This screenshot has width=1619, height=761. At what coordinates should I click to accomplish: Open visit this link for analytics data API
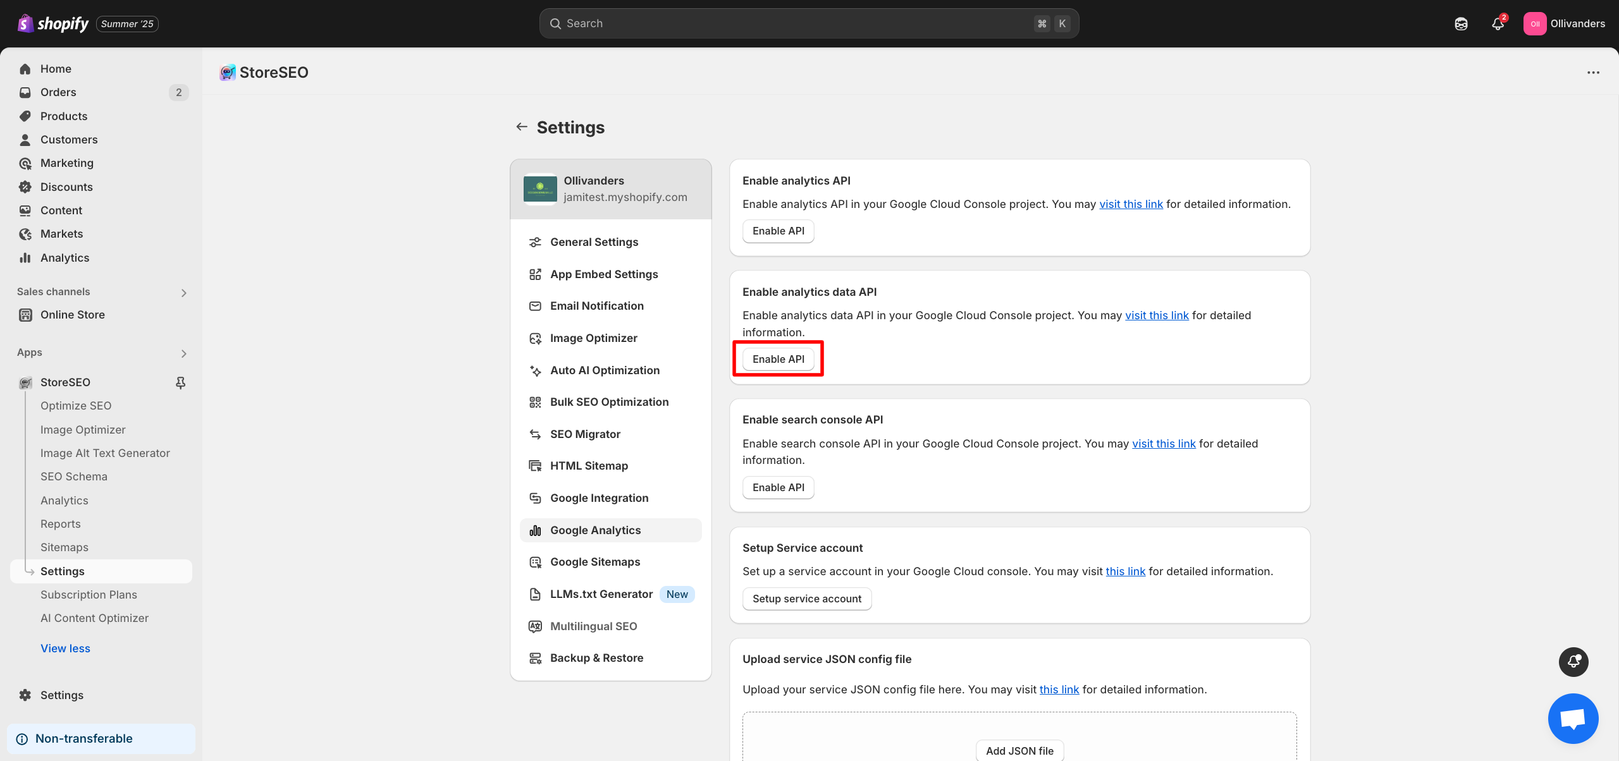tap(1157, 315)
